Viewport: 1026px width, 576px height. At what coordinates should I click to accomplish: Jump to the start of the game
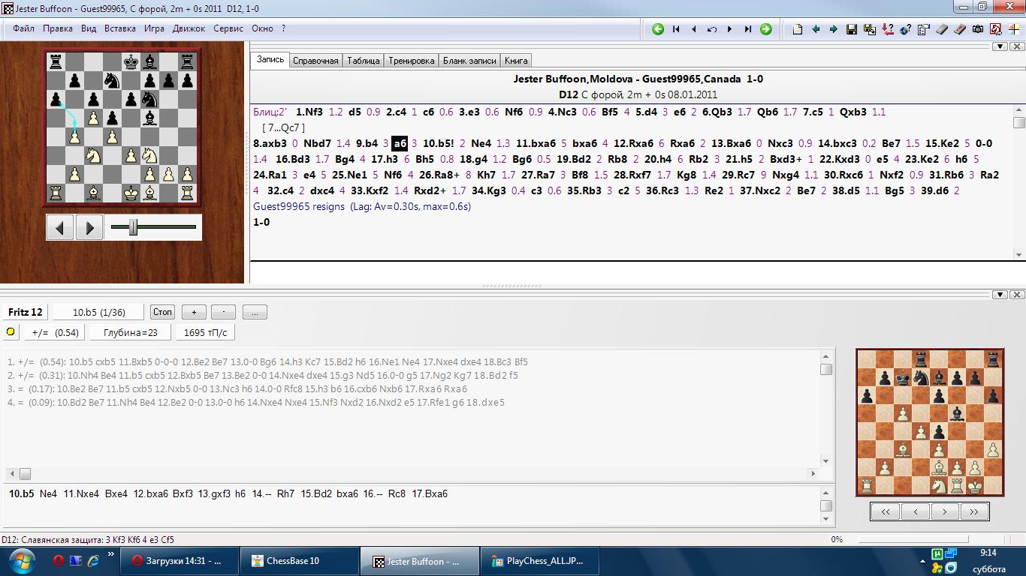click(676, 29)
